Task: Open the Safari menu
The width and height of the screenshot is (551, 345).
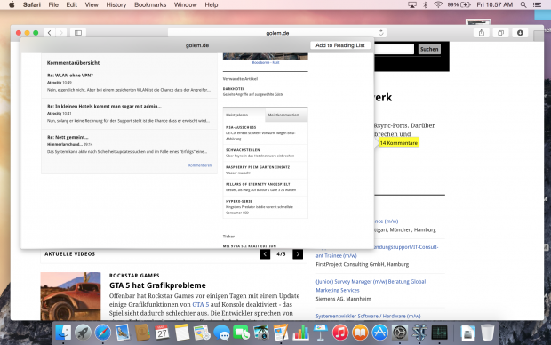Action: (32, 4)
